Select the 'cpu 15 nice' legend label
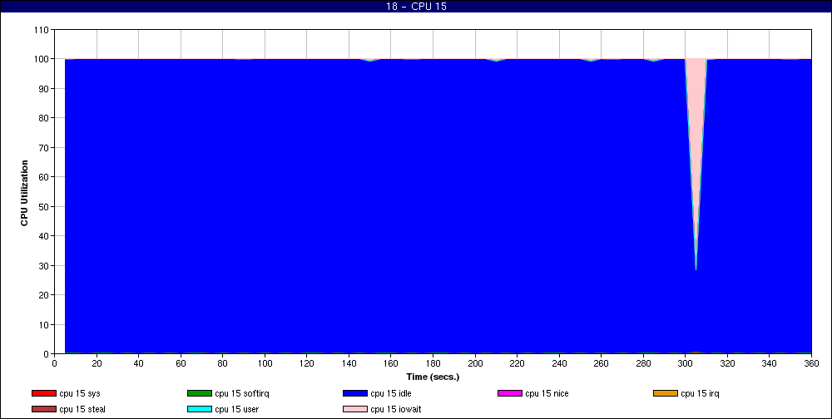 [547, 393]
